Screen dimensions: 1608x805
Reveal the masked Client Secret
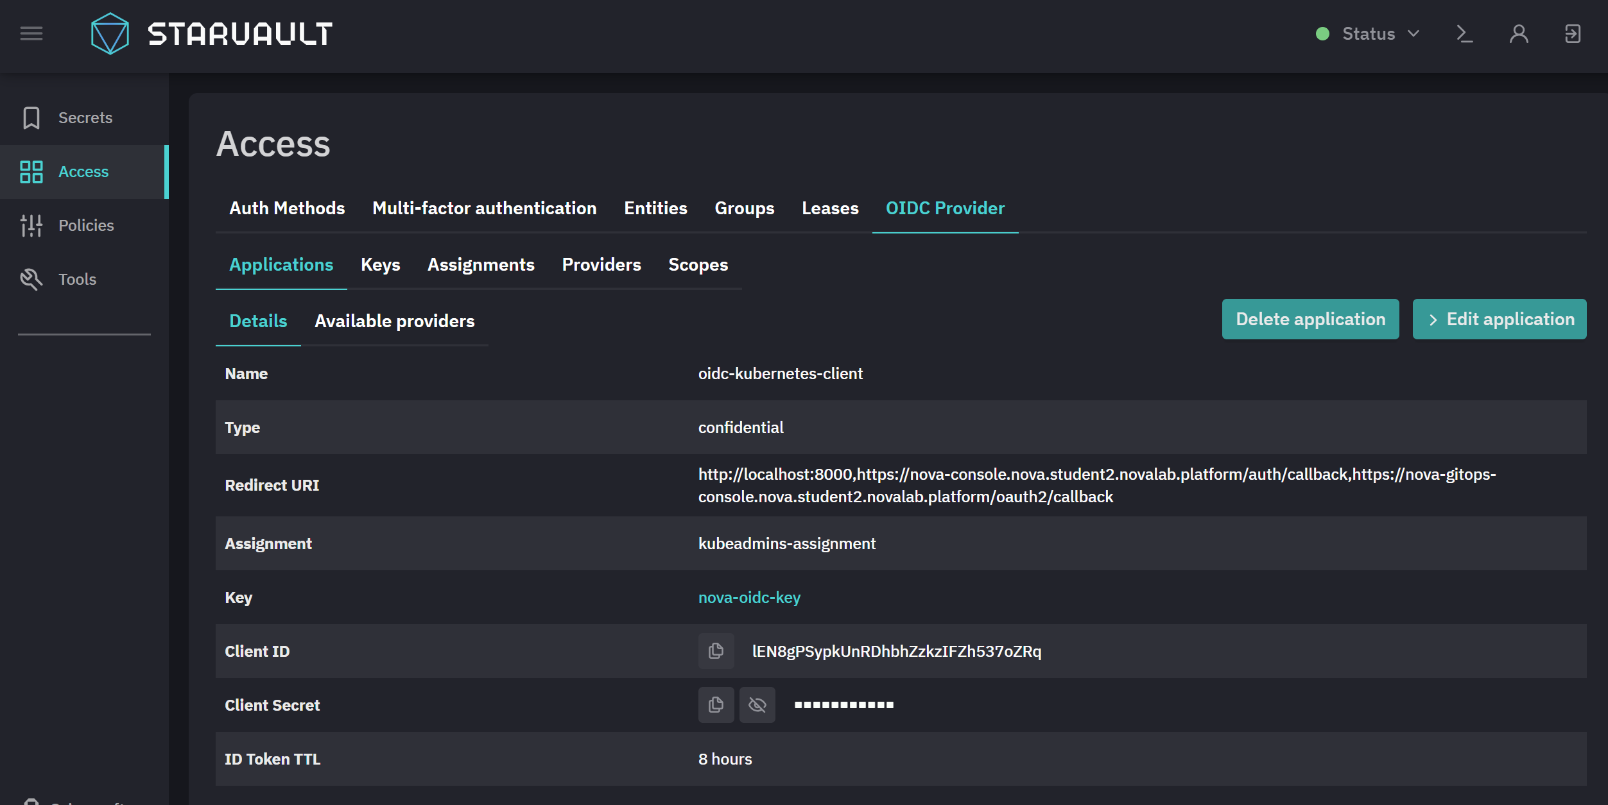pyautogui.click(x=757, y=705)
